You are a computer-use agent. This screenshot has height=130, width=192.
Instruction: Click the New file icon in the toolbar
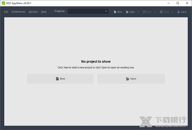(115, 12)
